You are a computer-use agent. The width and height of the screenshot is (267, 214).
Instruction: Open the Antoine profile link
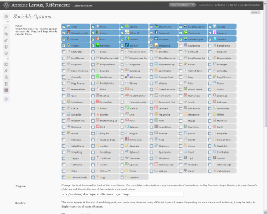220,5
